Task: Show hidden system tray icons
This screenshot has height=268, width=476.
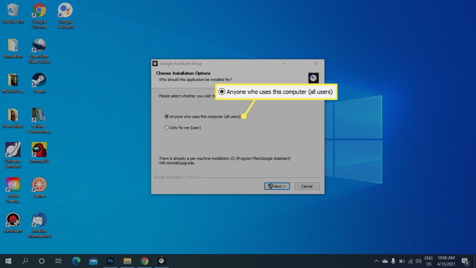Action: [376, 261]
